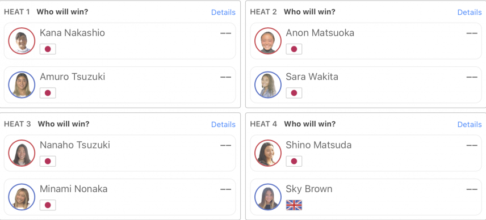Choose Minami Nonaka's name in Heat 3

pos(73,189)
